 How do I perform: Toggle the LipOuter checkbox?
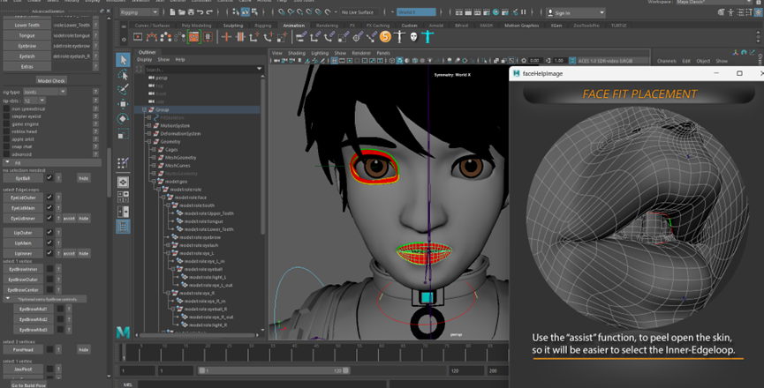[49, 233]
